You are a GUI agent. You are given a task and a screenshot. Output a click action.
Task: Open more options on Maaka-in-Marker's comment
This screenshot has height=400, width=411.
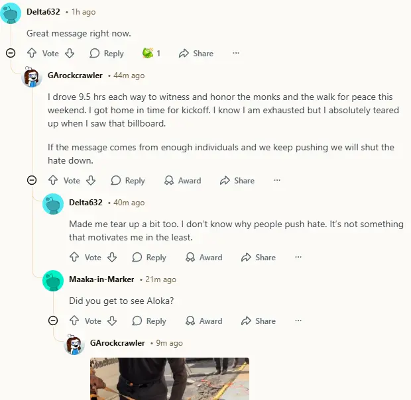point(298,321)
